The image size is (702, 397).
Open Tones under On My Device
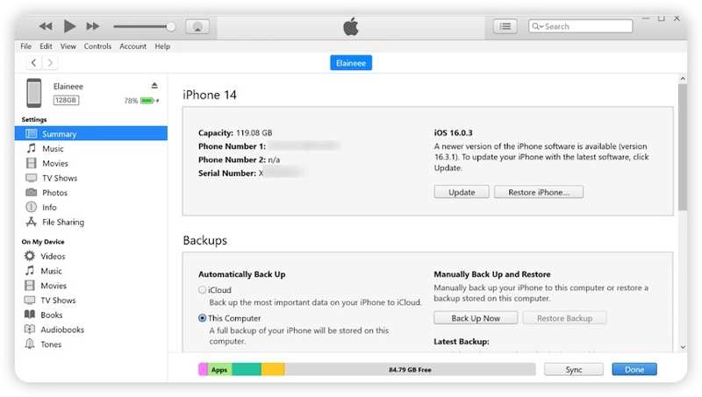point(51,344)
